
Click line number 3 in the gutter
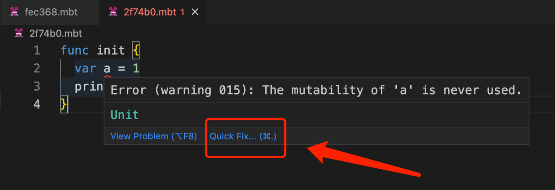[36, 86]
